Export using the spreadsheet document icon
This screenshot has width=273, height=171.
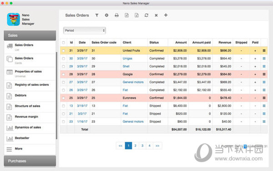click(x=136, y=15)
